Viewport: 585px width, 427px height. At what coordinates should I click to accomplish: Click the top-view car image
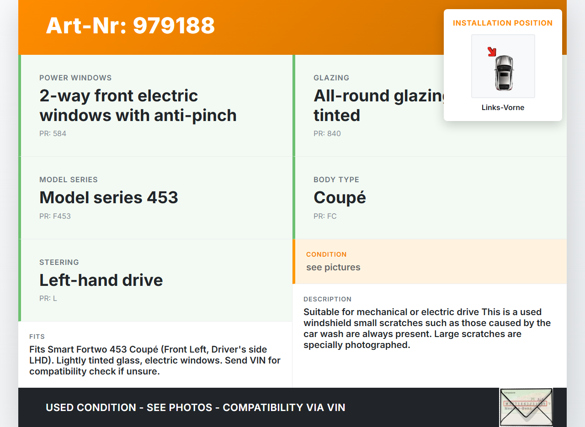click(x=504, y=72)
